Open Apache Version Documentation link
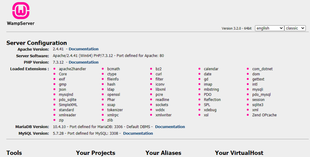This screenshot has width=310, height=157. click(x=84, y=49)
